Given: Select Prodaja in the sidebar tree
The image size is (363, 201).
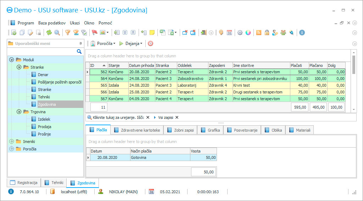Looking at the screenshot, I should 44,127.
